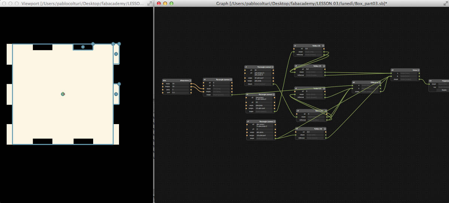The height and width of the screenshot is (203, 449).
Task: Edit the kerf value 0.1 in dim node
Action: coord(180,92)
